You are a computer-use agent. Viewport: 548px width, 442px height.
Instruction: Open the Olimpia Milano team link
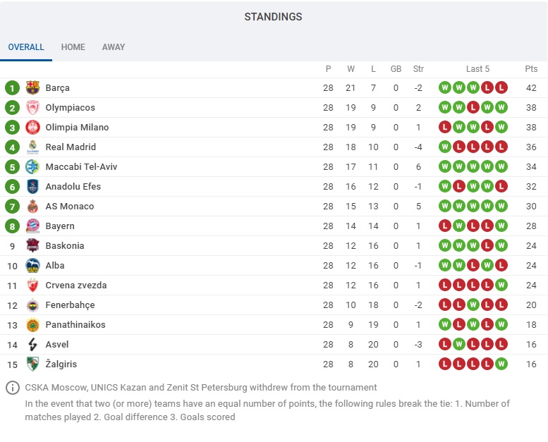[x=77, y=127]
